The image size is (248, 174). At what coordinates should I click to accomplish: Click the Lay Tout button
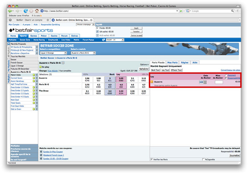(x=165, y=70)
